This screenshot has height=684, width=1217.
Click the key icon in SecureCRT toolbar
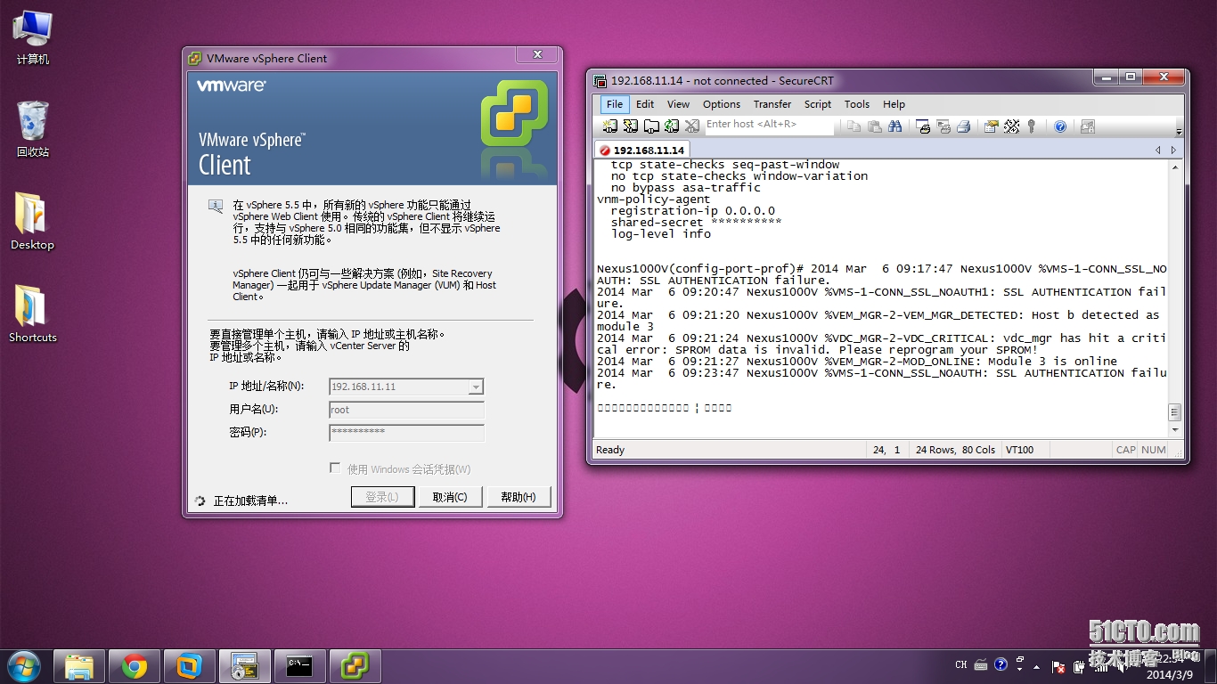1032,126
